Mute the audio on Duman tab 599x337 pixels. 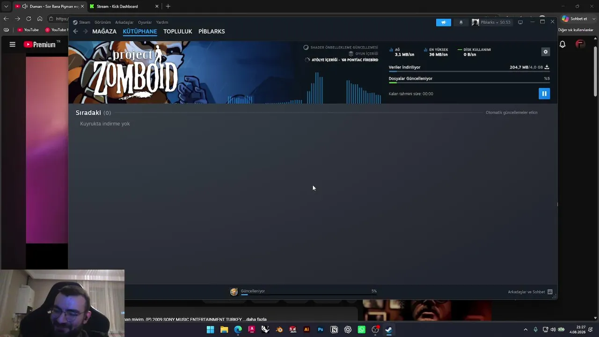tap(24, 6)
